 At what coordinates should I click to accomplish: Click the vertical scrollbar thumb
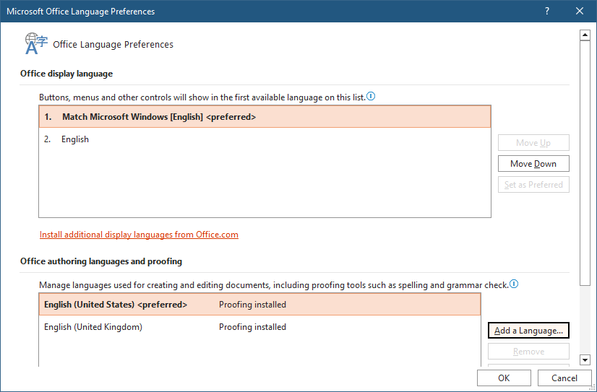[585, 162]
